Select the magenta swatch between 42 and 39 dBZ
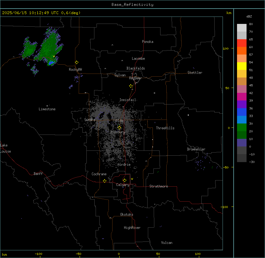Viewport: 265px width, 258px height. pyautogui.click(x=242, y=97)
